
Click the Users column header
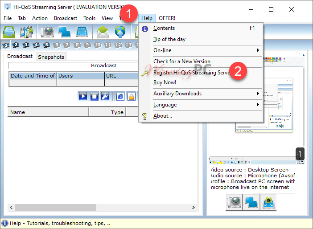[81, 76]
